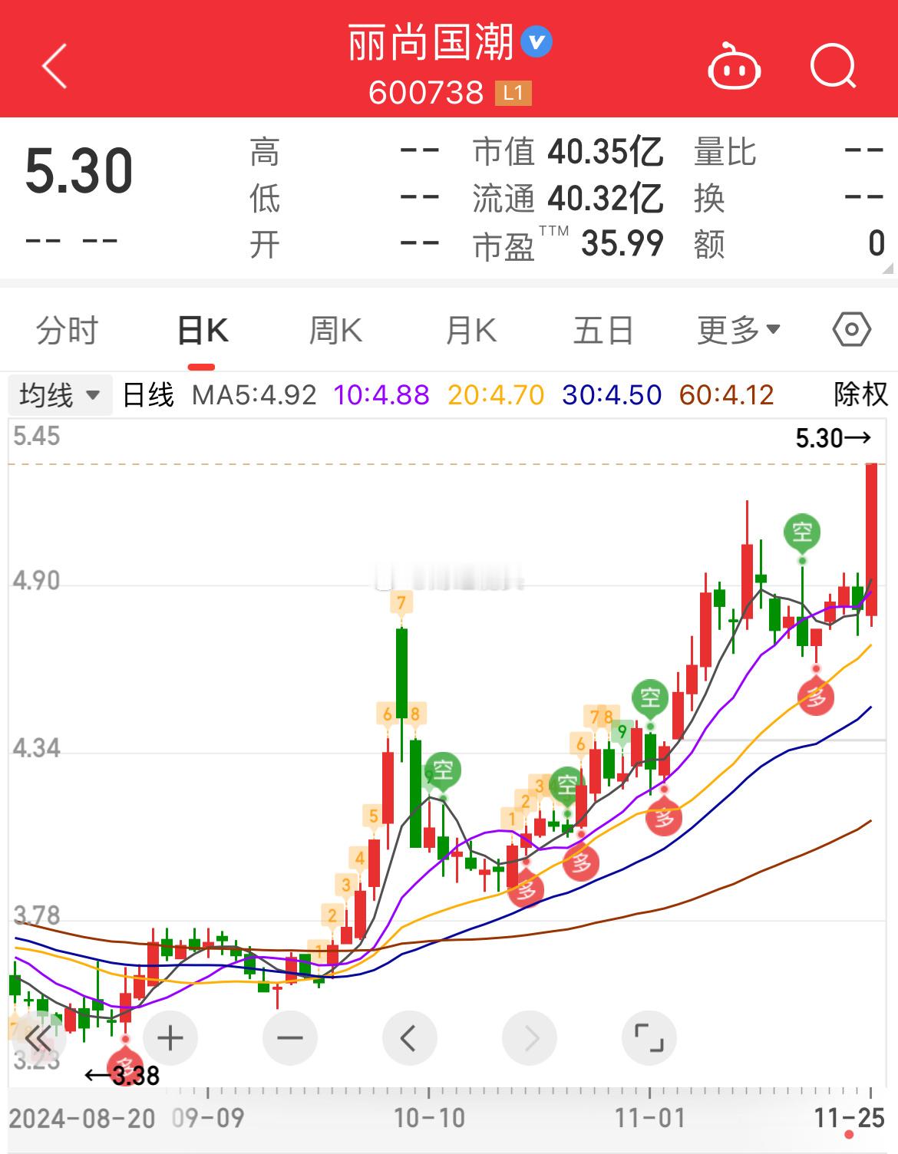
Task: Open the robot assistant icon
Action: [x=734, y=67]
